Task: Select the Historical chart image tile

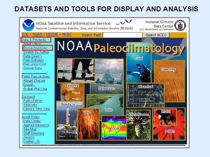Action: point(146,95)
